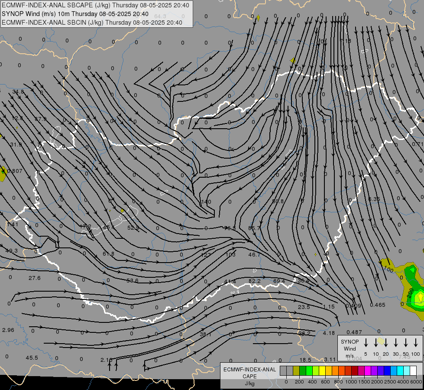Click the 50 m/s wind arrow in SYNOP legend

[406, 343]
